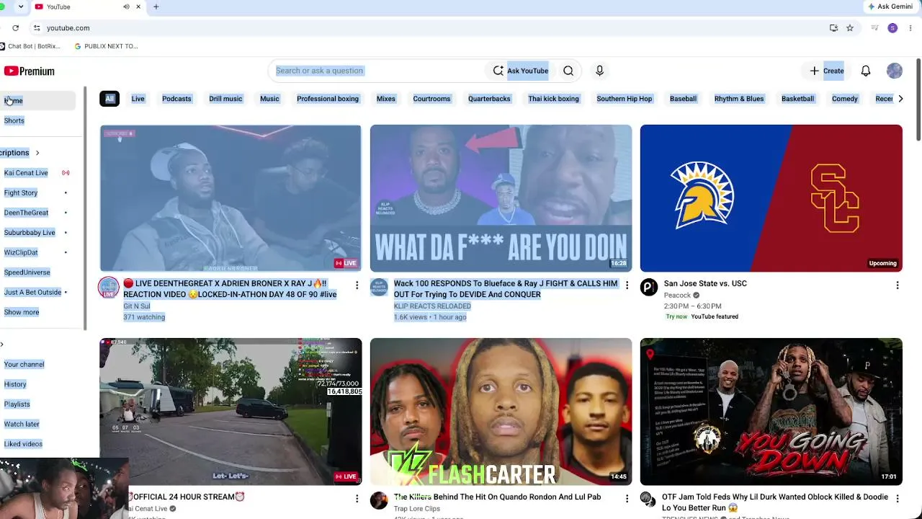This screenshot has height=519, width=922.
Task: Open Watch later in the sidebar
Action: (x=22, y=424)
